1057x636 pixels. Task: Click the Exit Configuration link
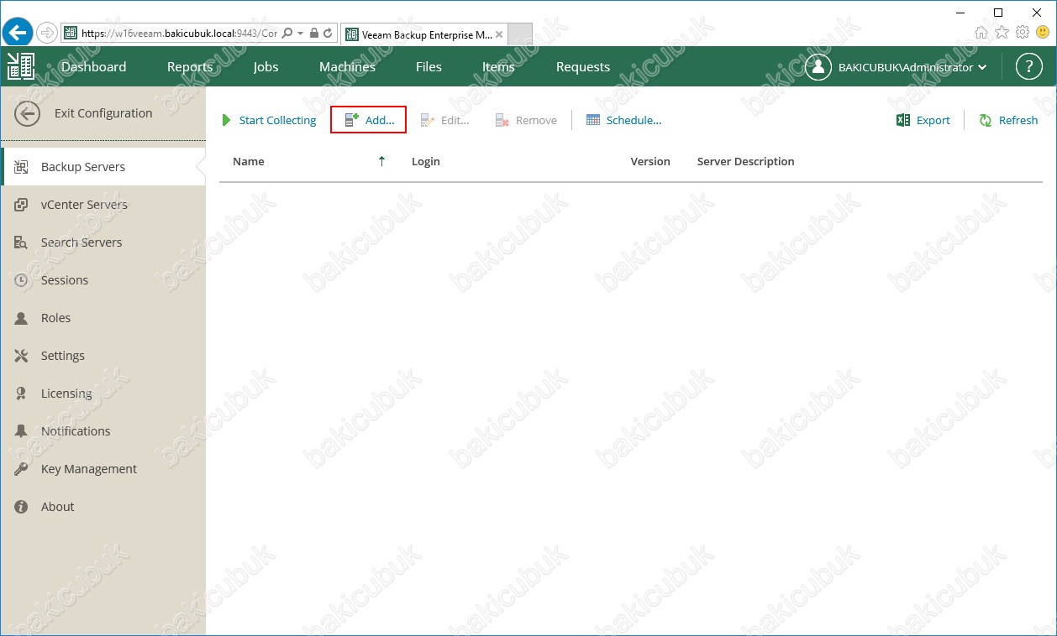tap(103, 113)
